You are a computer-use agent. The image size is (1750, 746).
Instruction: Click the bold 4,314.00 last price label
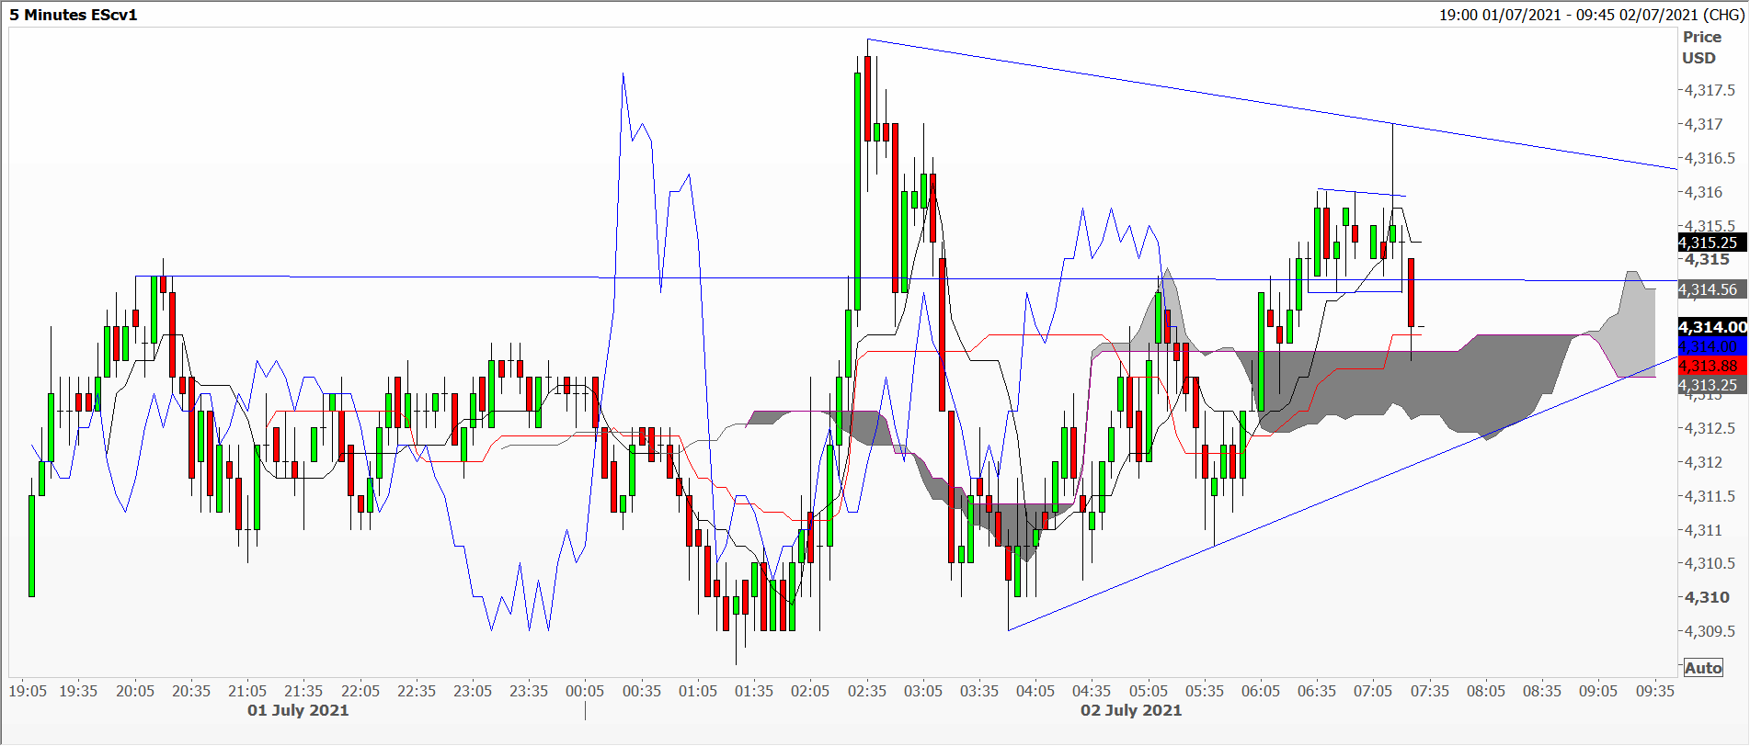pos(1711,327)
